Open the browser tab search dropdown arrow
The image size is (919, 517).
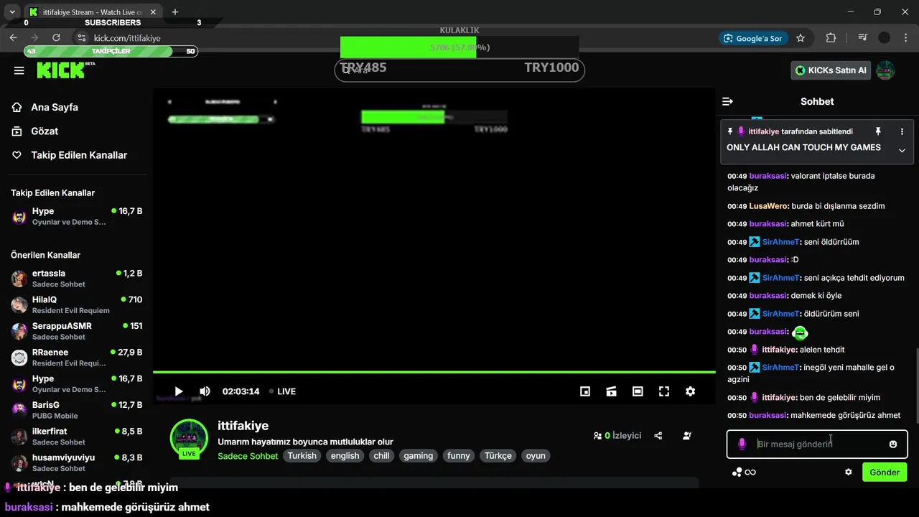[12, 12]
